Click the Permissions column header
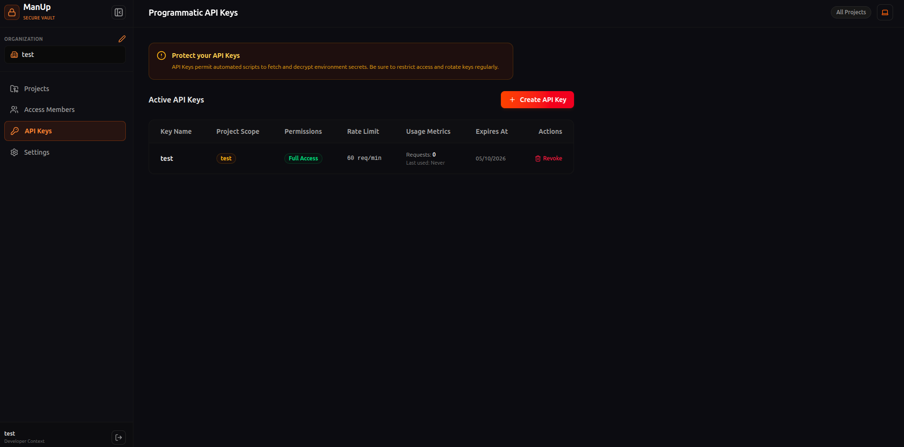Image resolution: width=904 pixels, height=447 pixels. coord(303,131)
